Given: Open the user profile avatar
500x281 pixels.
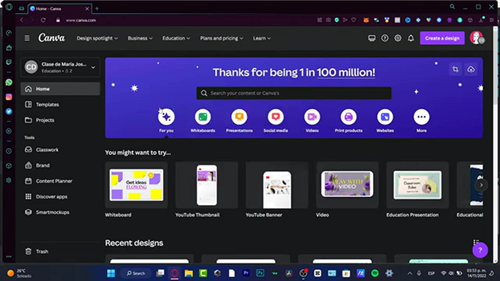Looking at the screenshot, I should [477, 38].
